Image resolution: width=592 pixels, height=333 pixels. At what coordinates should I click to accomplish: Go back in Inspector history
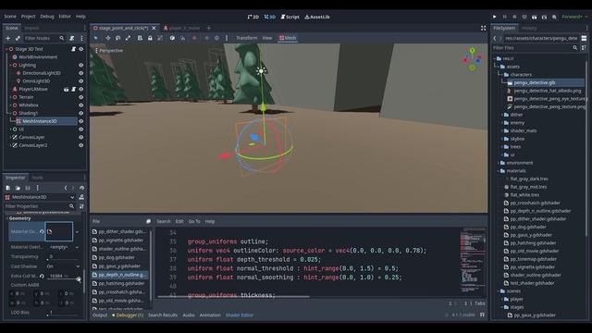(66, 188)
